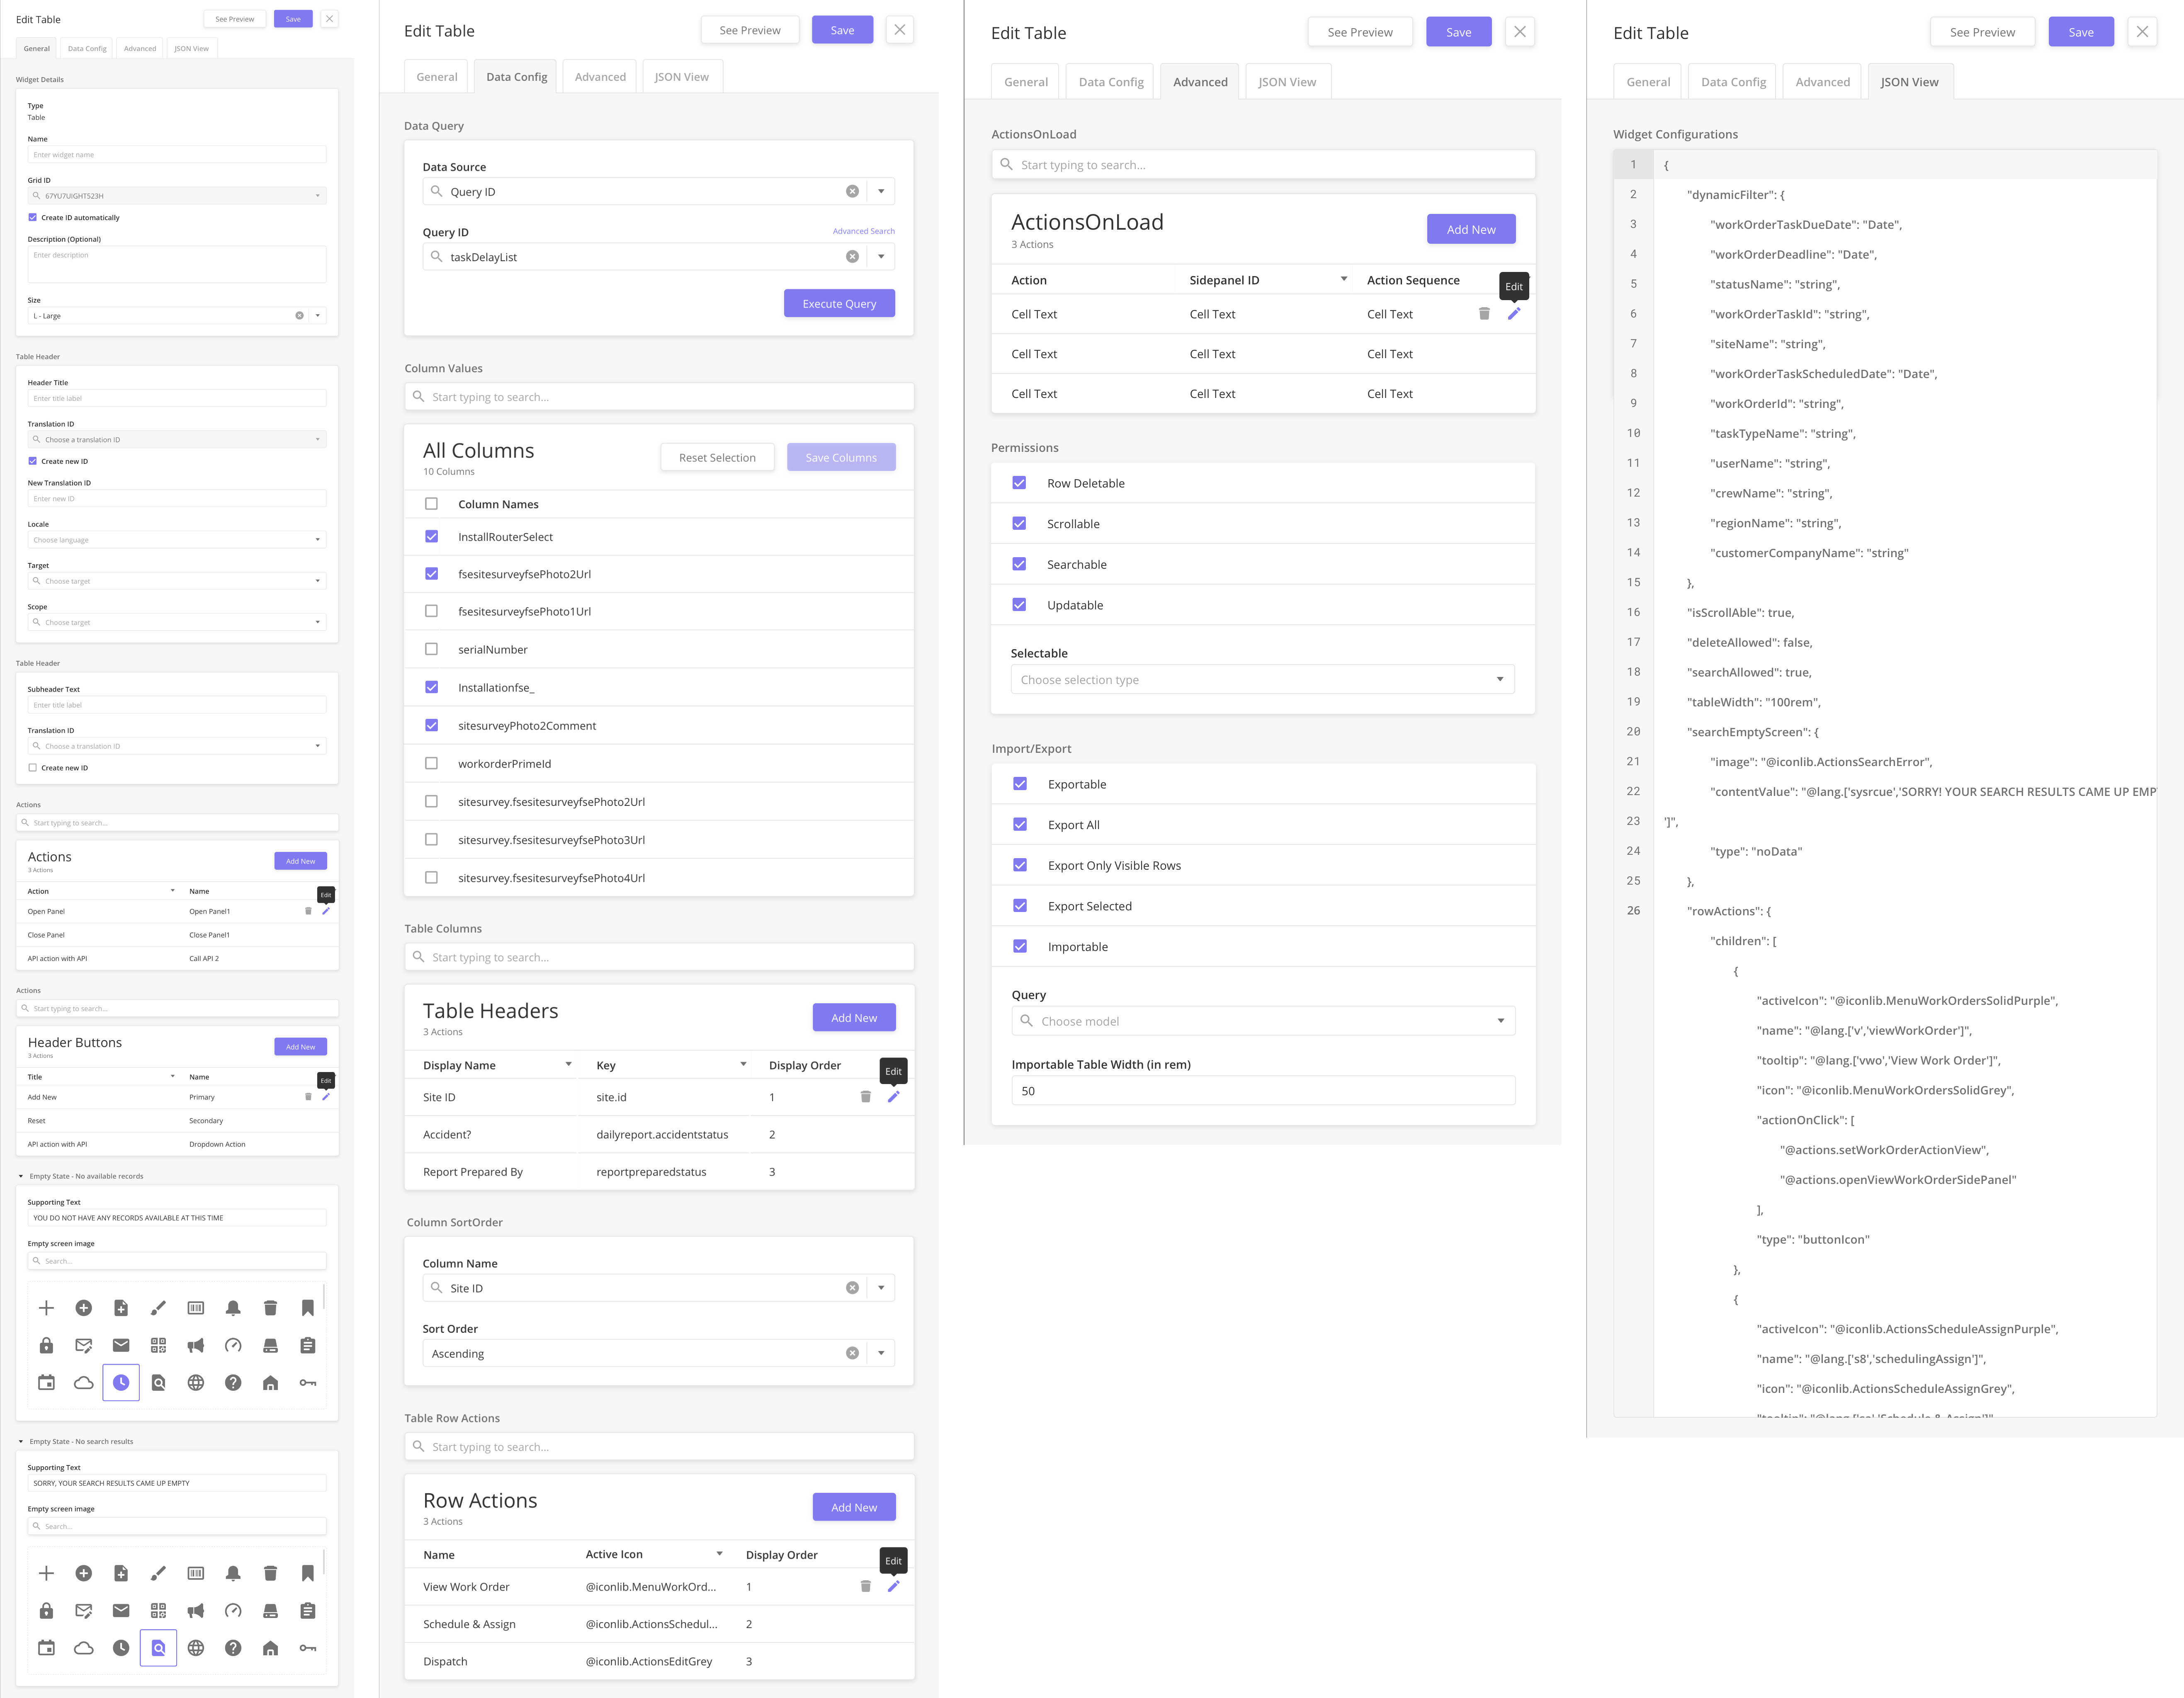This screenshot has width=2184, height=1698.
Task: Select the lock icon in the icon picker
Action: [46, 1345]
